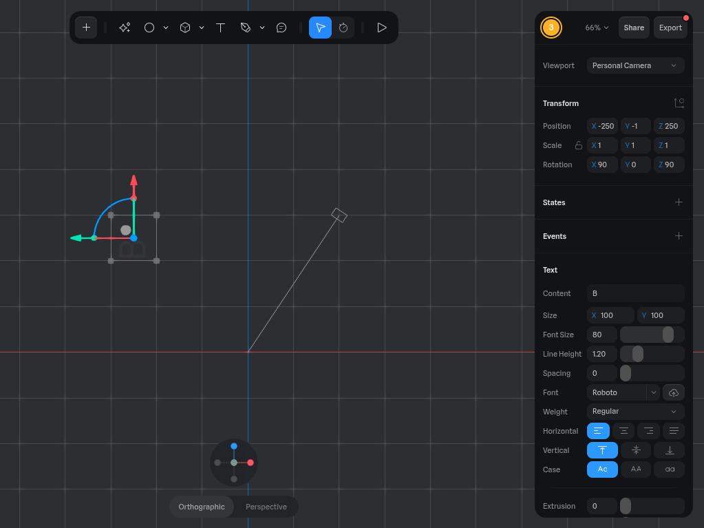Click the green left-arrow move handle
704x528 pixels.
click(76, 238)
